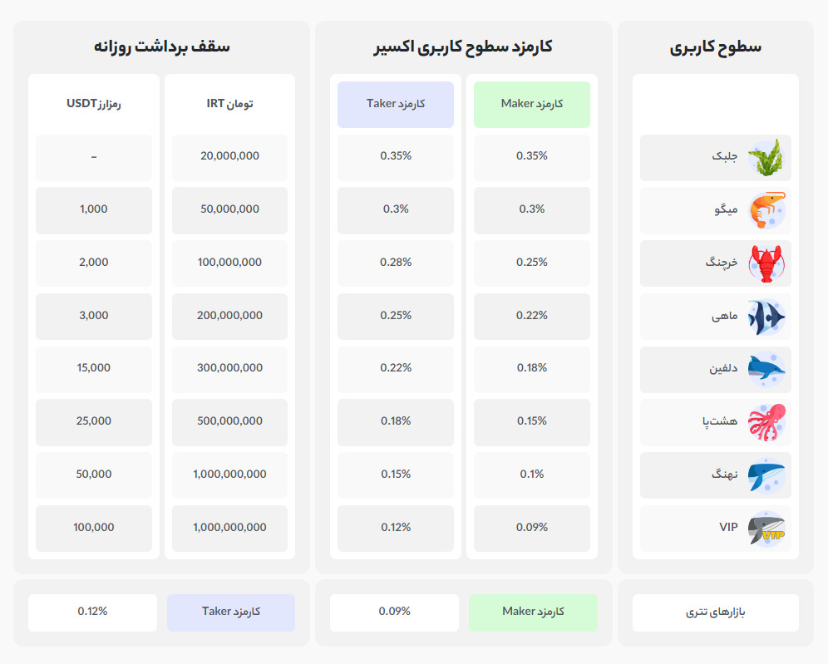The width and height of the screenshot is (828, 664).
Task: Select the 0.12% Taker fee cell
Action: (x=395, y=527)
